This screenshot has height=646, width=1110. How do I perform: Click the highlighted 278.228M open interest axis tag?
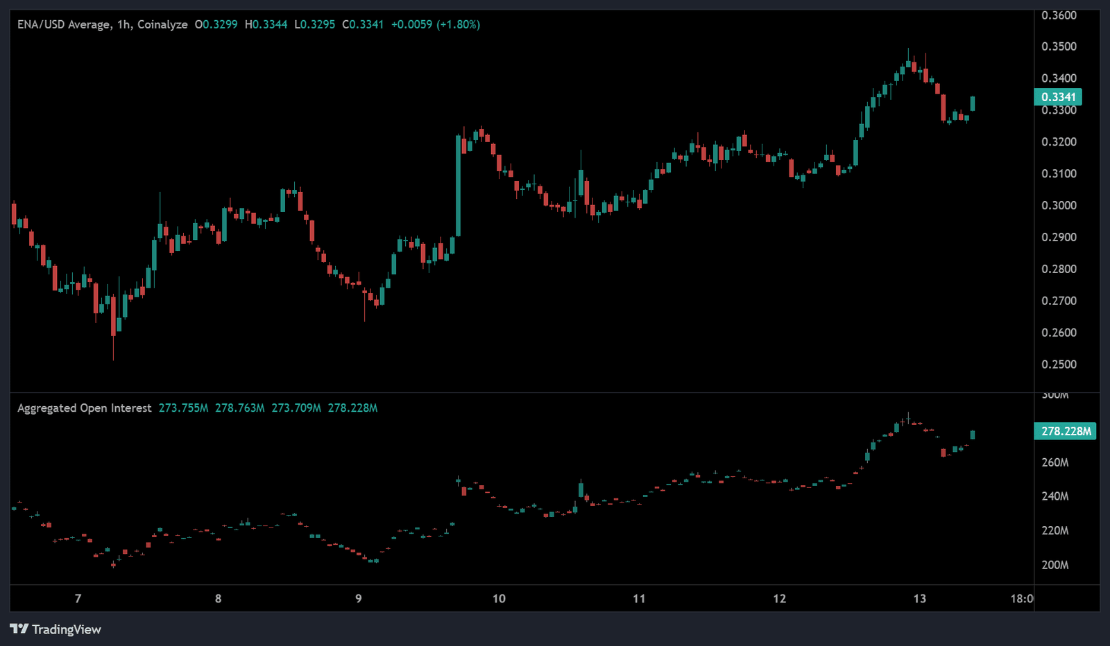click(1066, 431)
